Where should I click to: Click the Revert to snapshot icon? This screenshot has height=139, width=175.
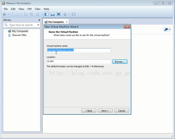point(32,14)
